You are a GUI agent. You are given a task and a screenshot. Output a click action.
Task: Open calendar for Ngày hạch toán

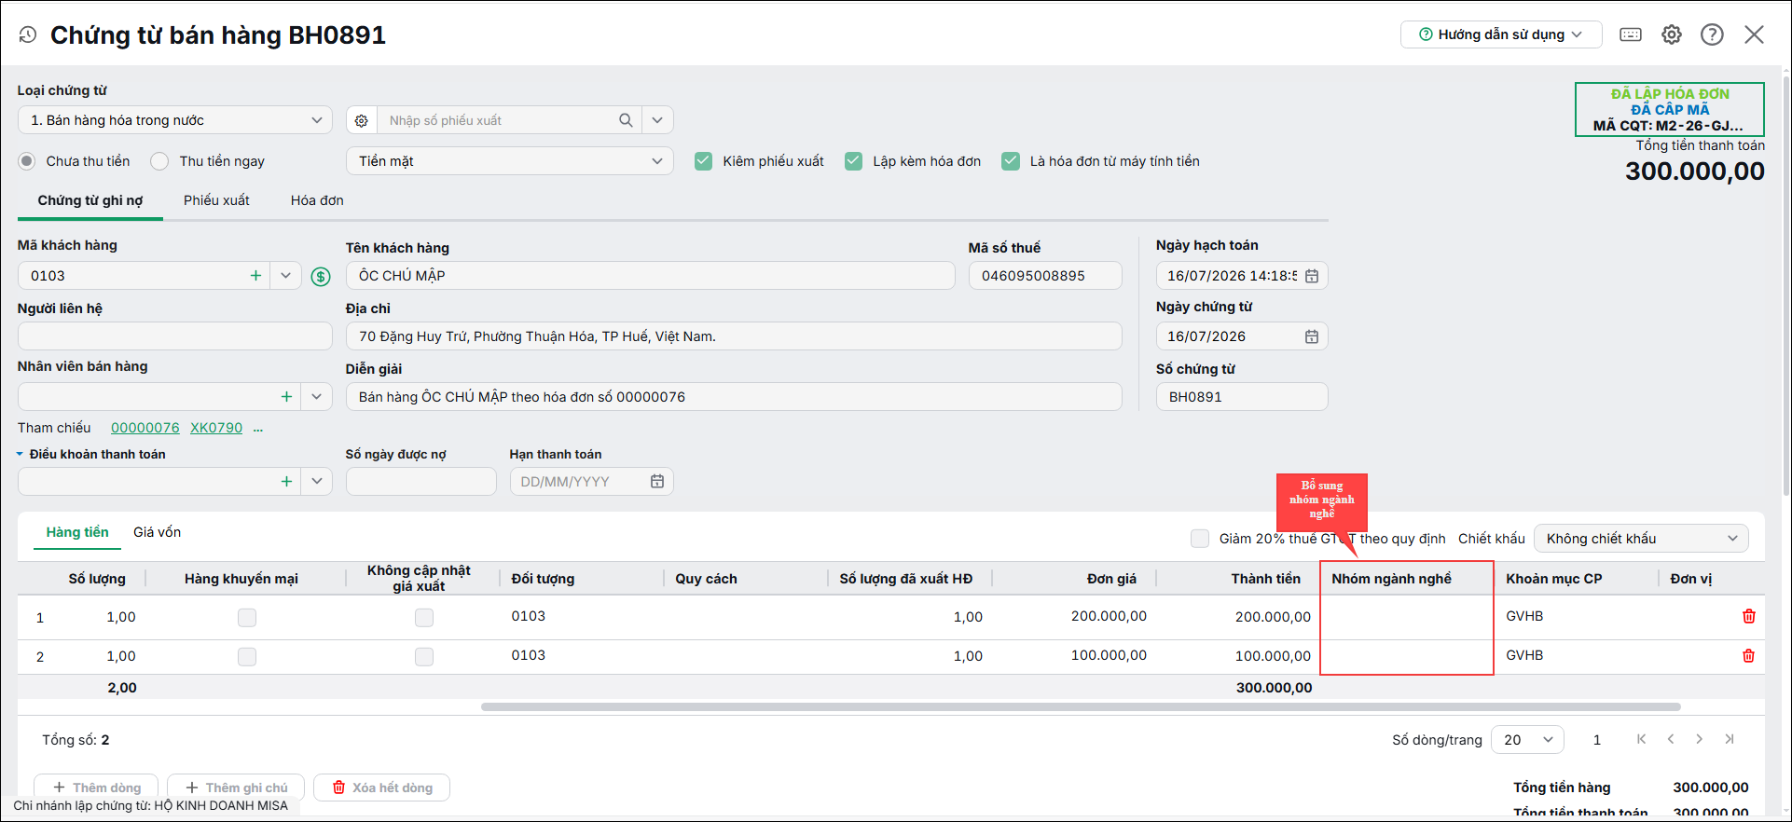tap(1312, 276)
